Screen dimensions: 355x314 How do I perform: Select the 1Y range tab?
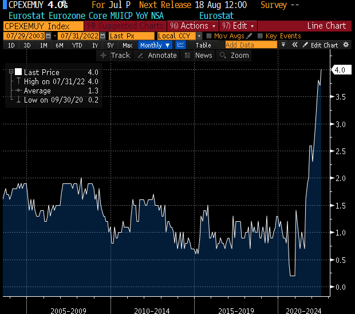(95, 45)
